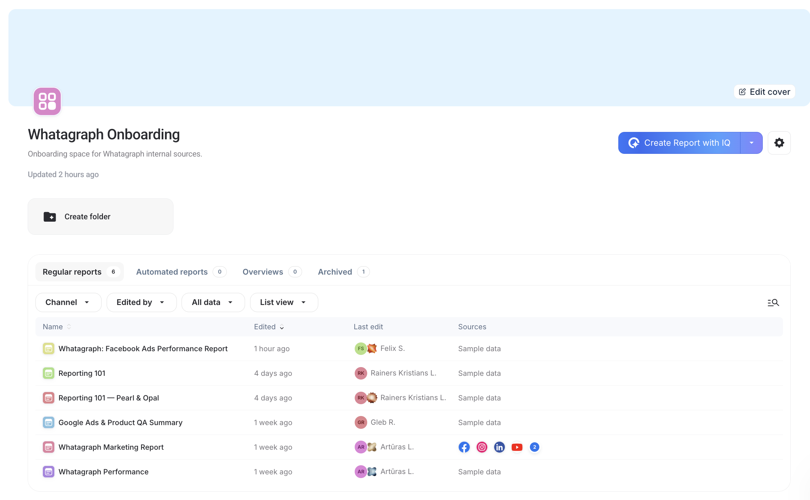Click the Whatagraph Onboarding title
Screen dimensions: 810x500
[x=104, y=134]
